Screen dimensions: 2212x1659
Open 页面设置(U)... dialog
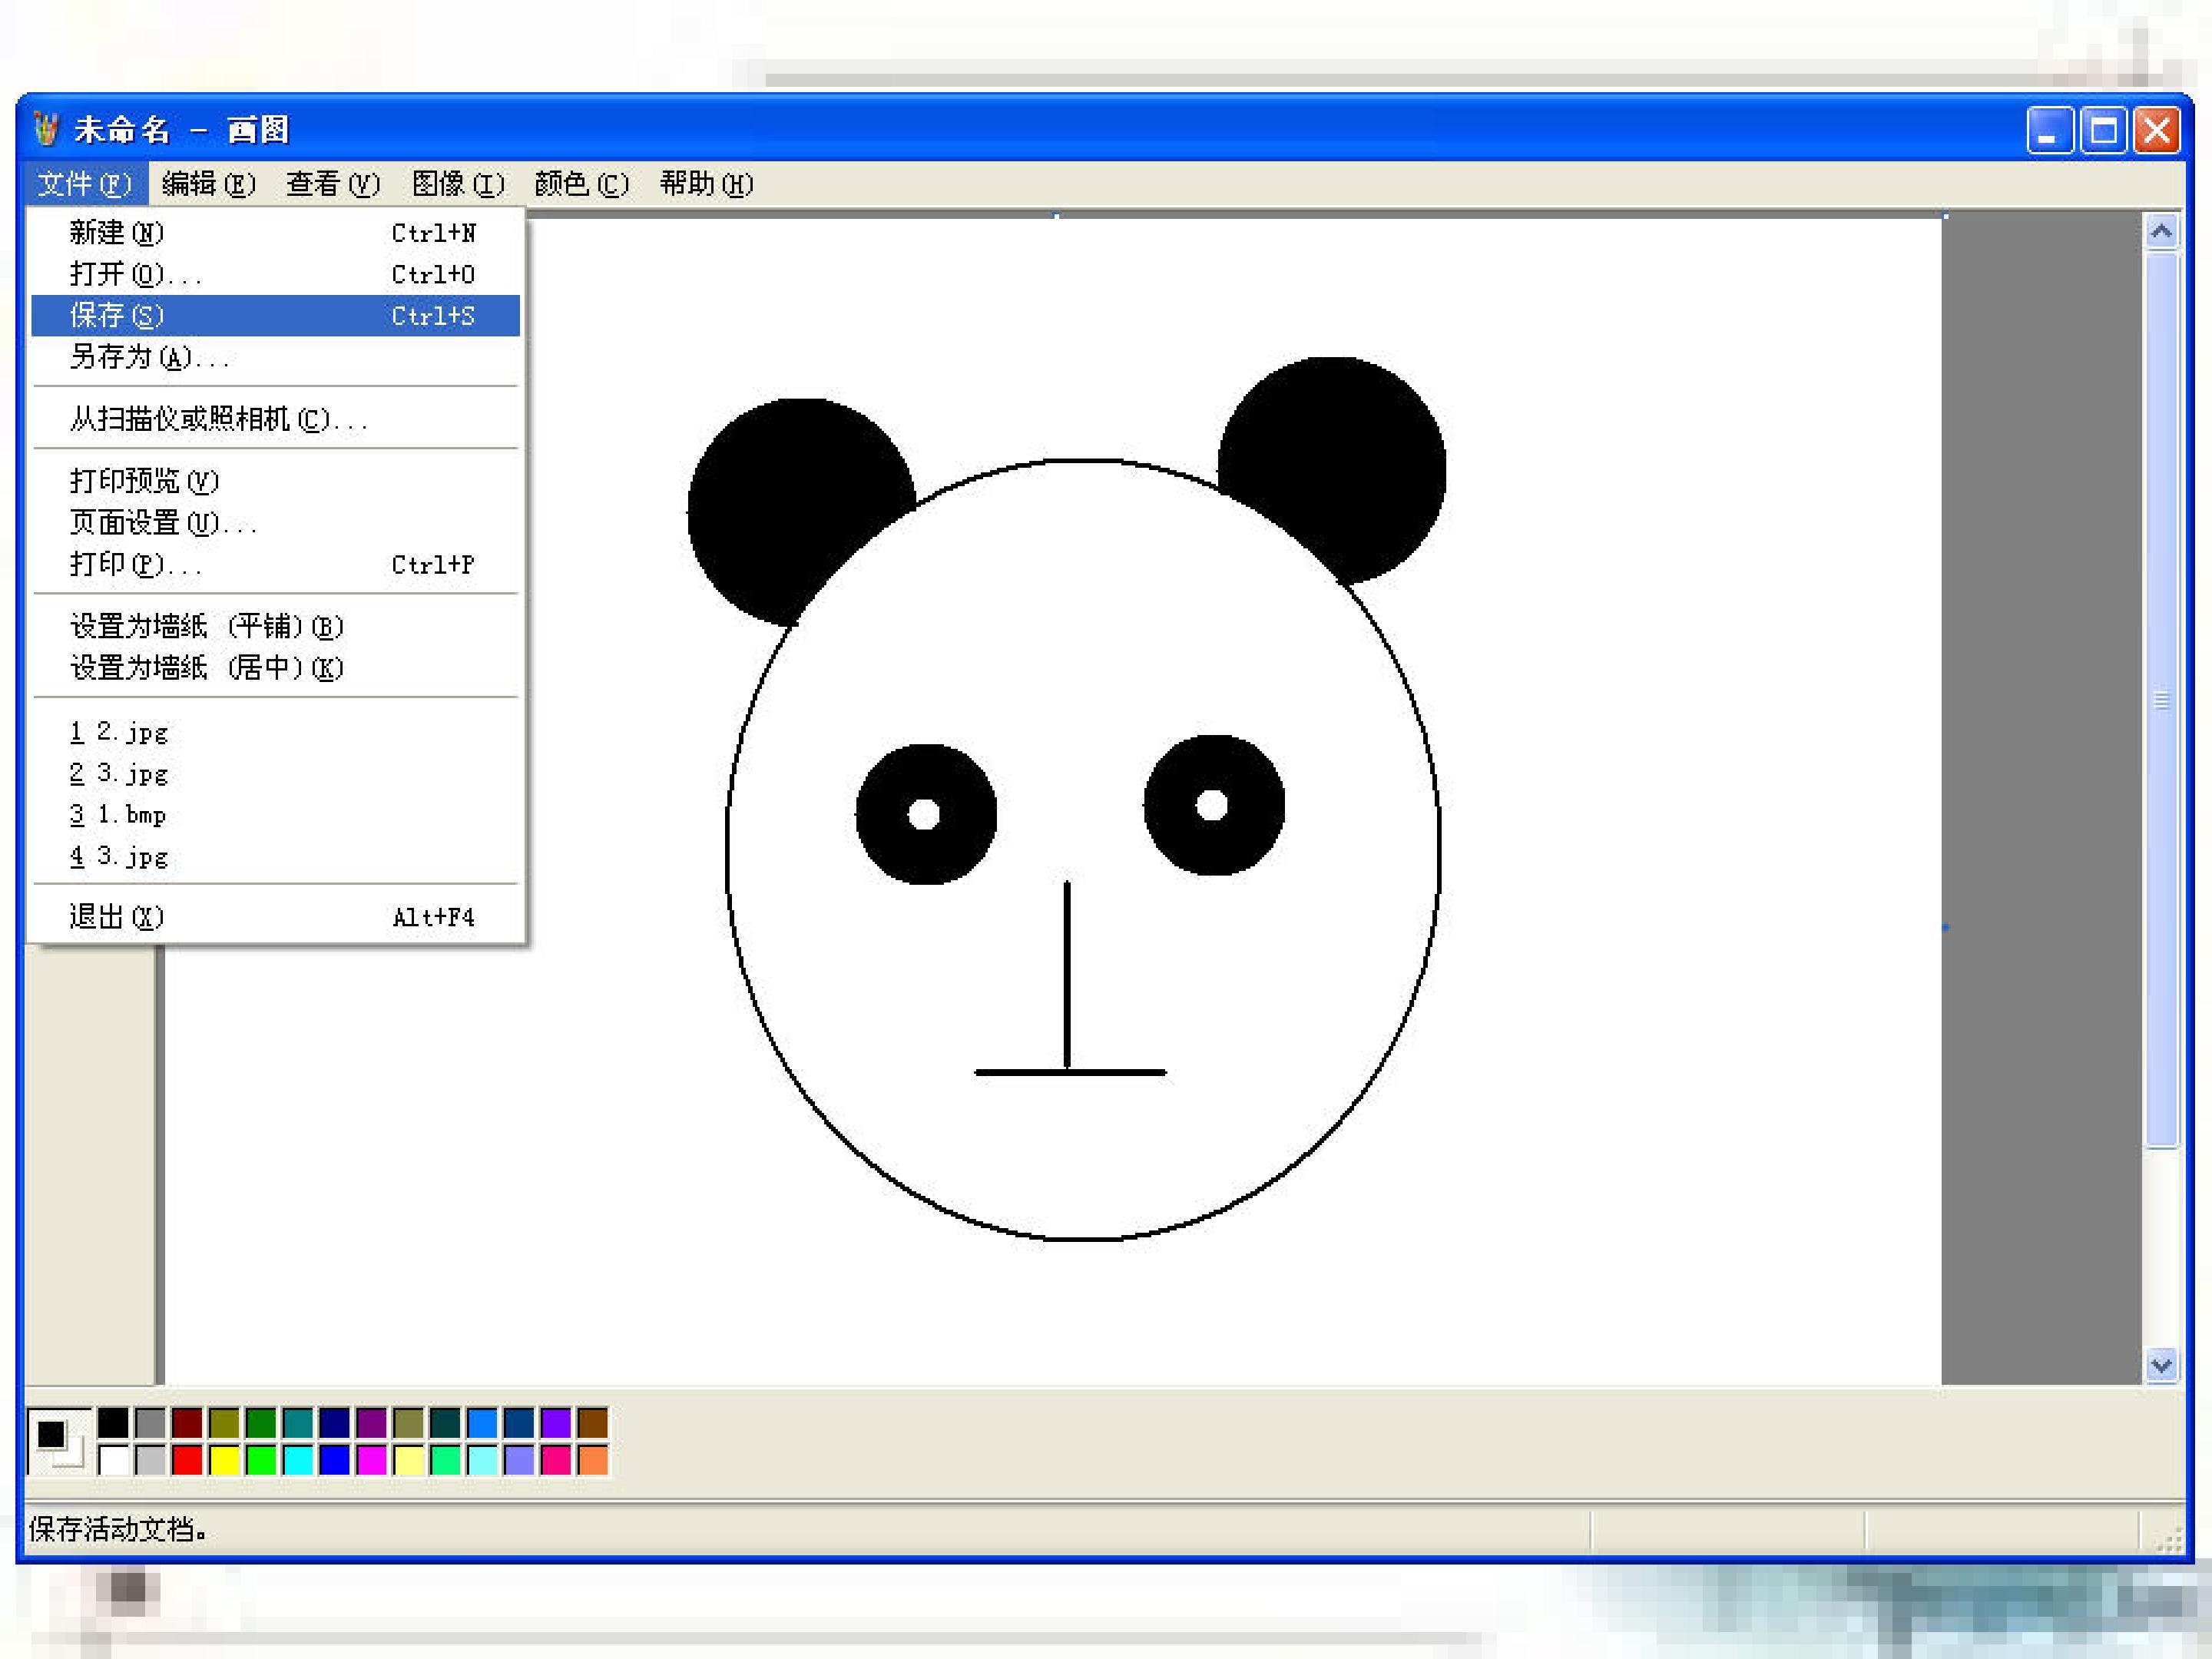click(x=275, y=523)
